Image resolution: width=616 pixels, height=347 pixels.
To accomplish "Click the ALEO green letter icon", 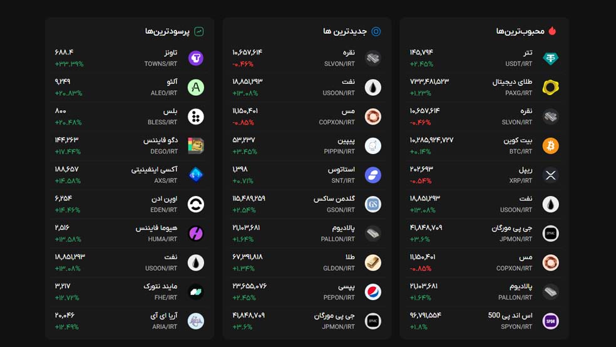I will pos(196,87).
